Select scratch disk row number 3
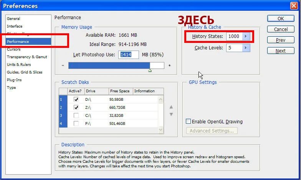Screen dimensions: 301x180 point(63,116)
